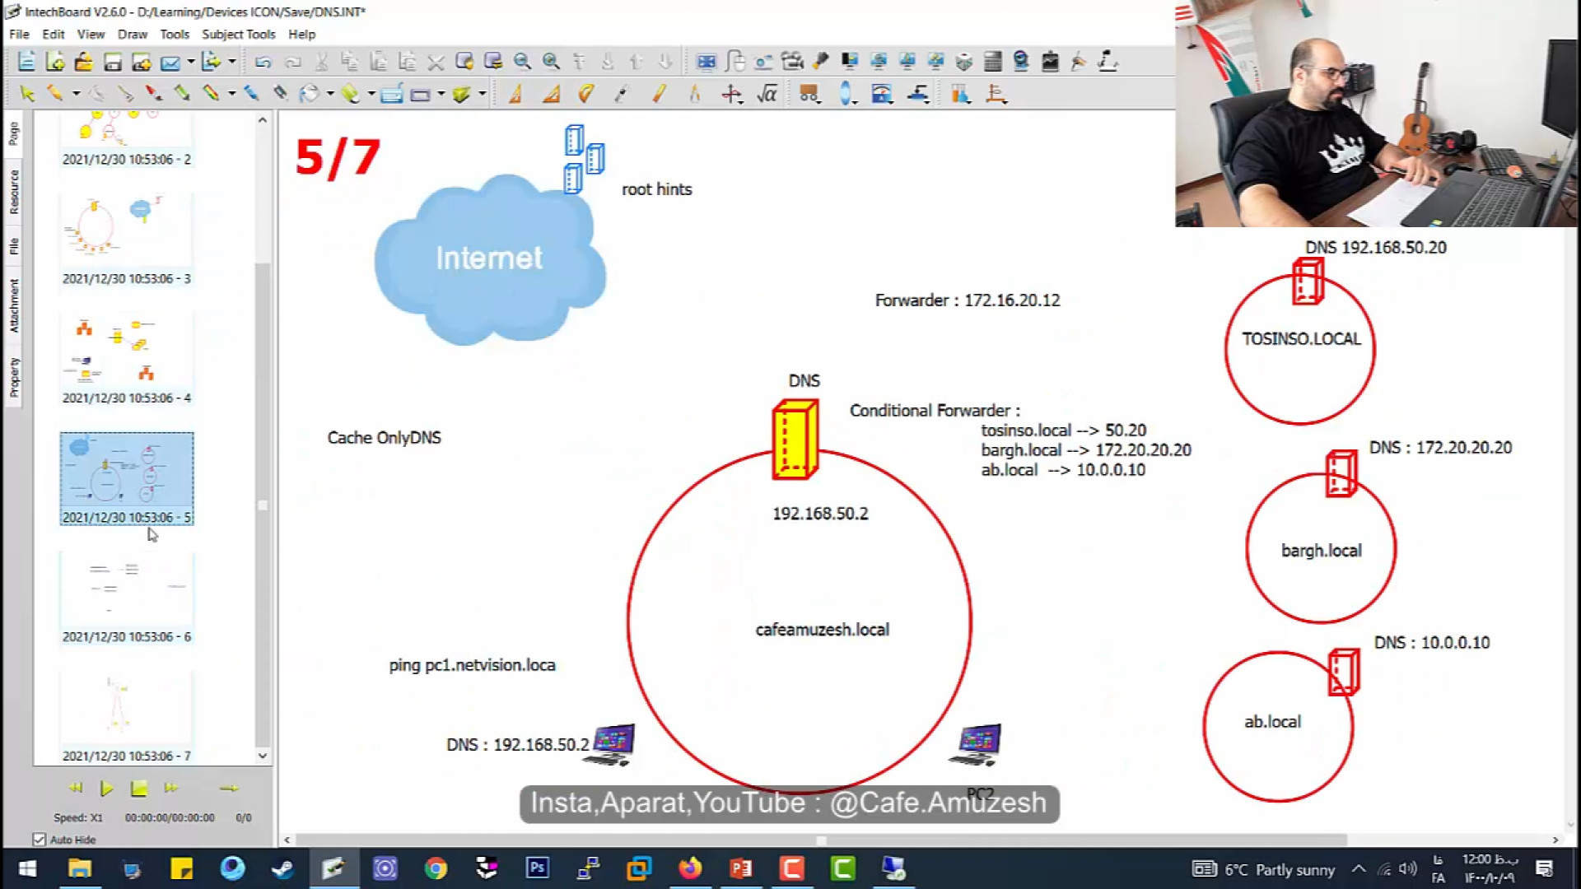
Task: Select the square root formula tool
Action: 767,94
